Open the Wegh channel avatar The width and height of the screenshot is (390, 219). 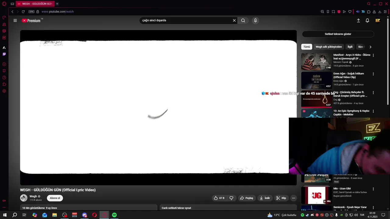point(24,198)
